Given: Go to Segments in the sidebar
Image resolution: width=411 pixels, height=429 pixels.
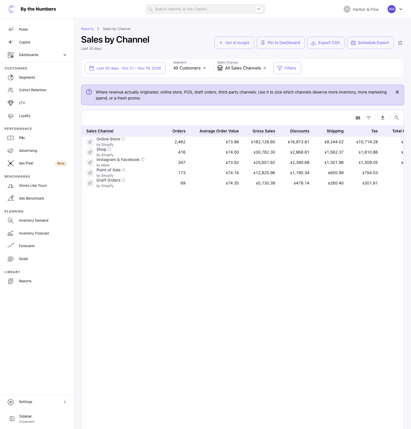Looking at the screenshot, I should [x=37, y=78].
